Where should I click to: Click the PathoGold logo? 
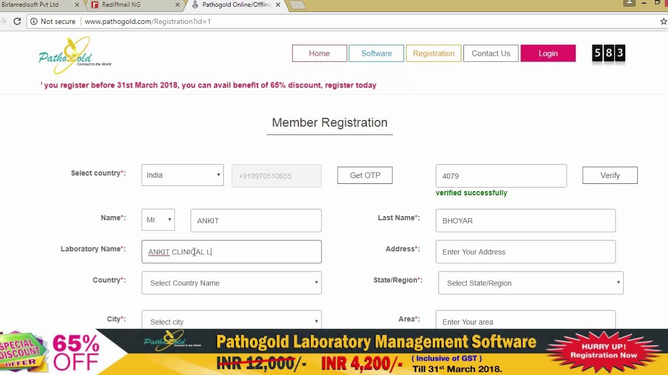[75, 55]
